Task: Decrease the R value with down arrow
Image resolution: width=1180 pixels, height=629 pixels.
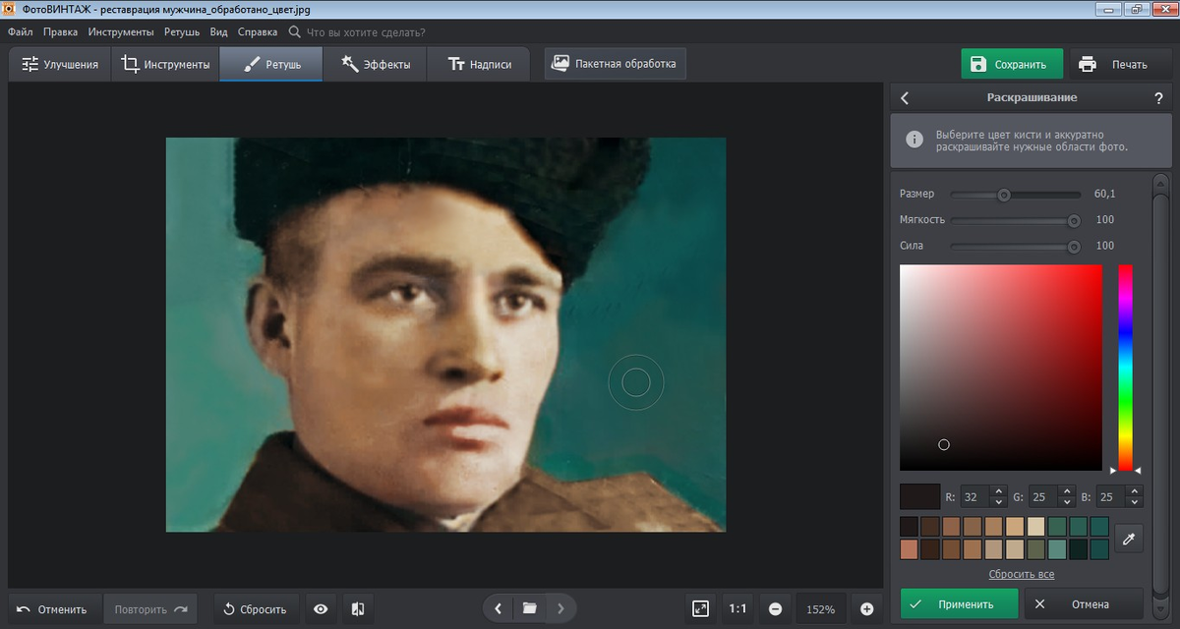Action: tap(999, 502)
